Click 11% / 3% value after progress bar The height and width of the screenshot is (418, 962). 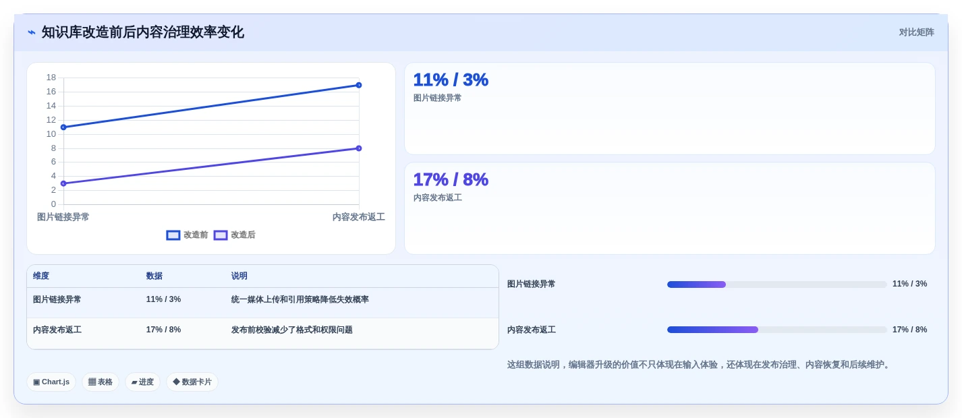(x=909, y=284)
